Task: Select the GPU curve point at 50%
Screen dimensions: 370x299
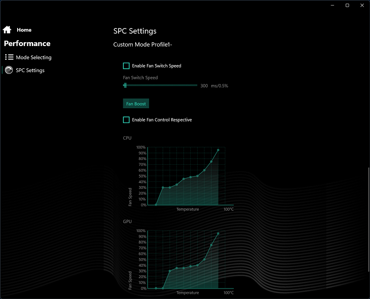Action: [204, 260]
